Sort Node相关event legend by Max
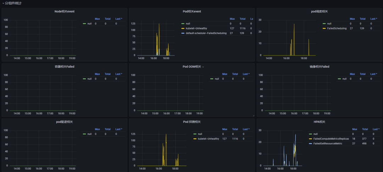Viewport: 383px width, 172px height. [x=97, y=19]
